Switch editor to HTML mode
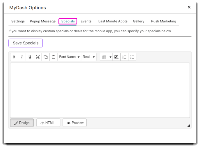This screenshot has width=200, height=151. 48,123
